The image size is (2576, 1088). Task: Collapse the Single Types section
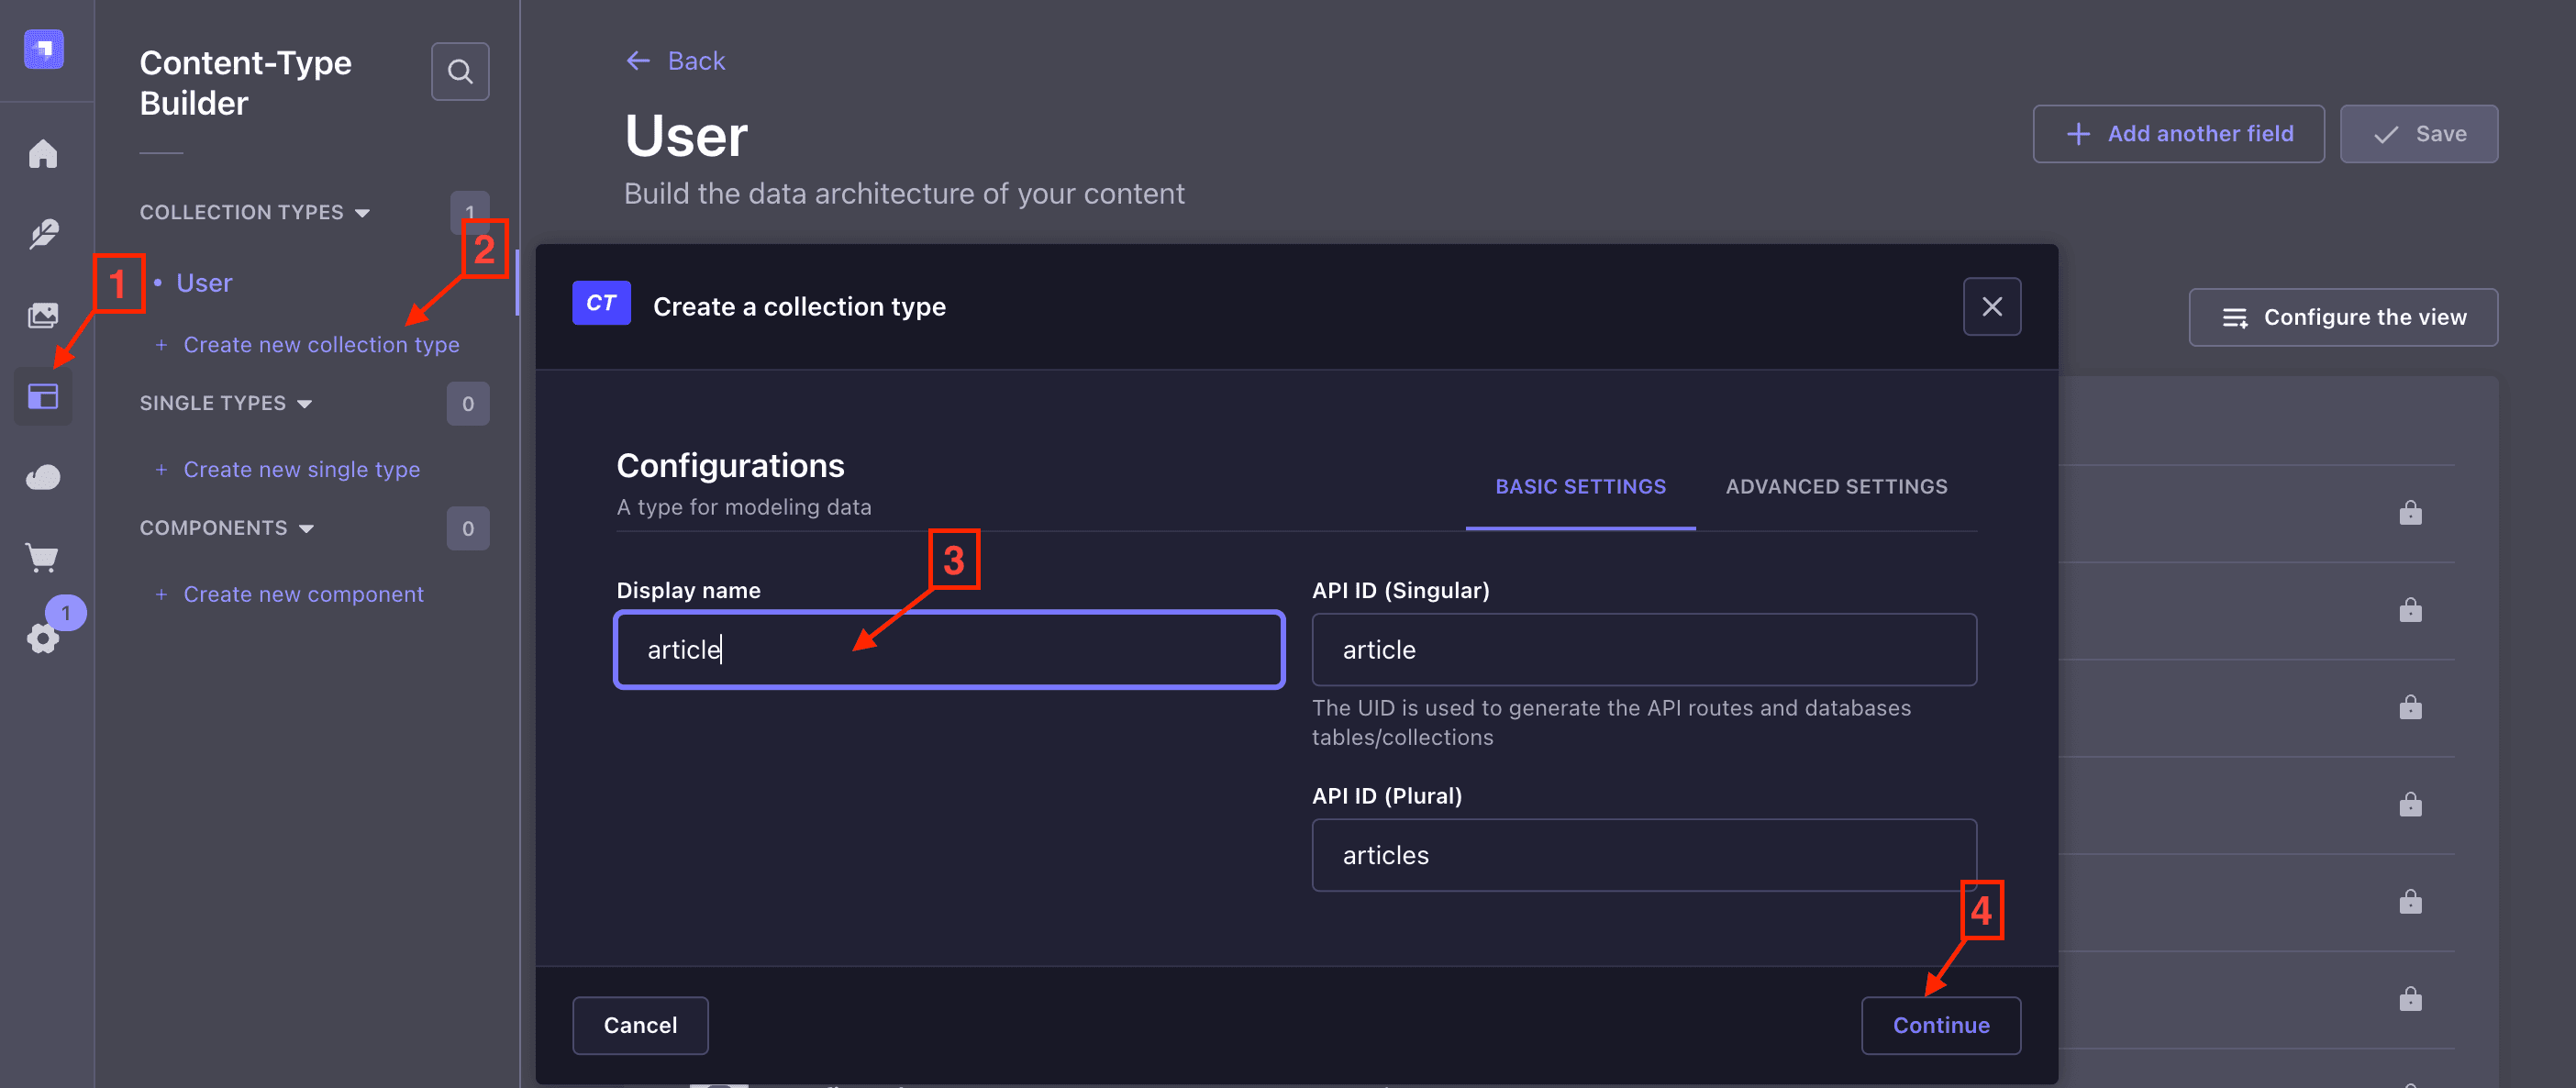click(x=226, y=403)
